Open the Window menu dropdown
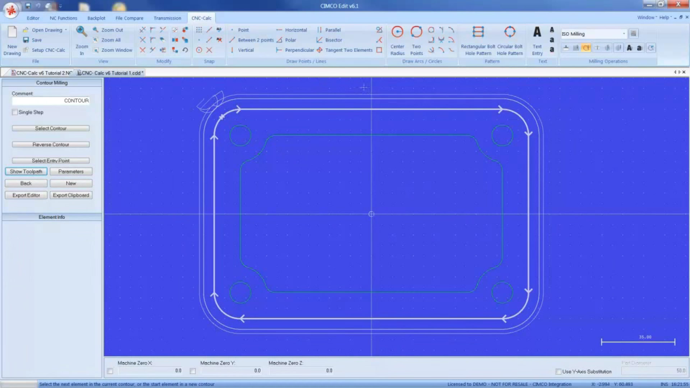 647,17
